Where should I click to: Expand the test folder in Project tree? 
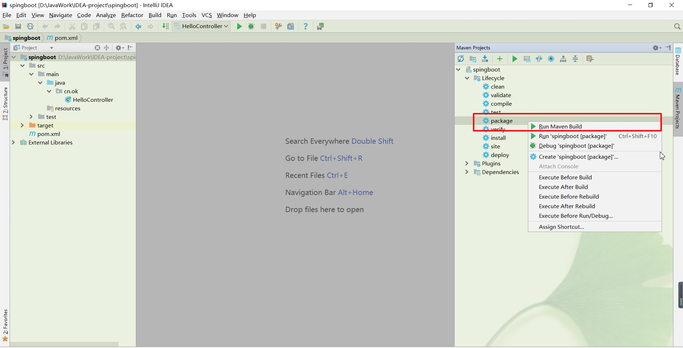(x=31, y=117)
